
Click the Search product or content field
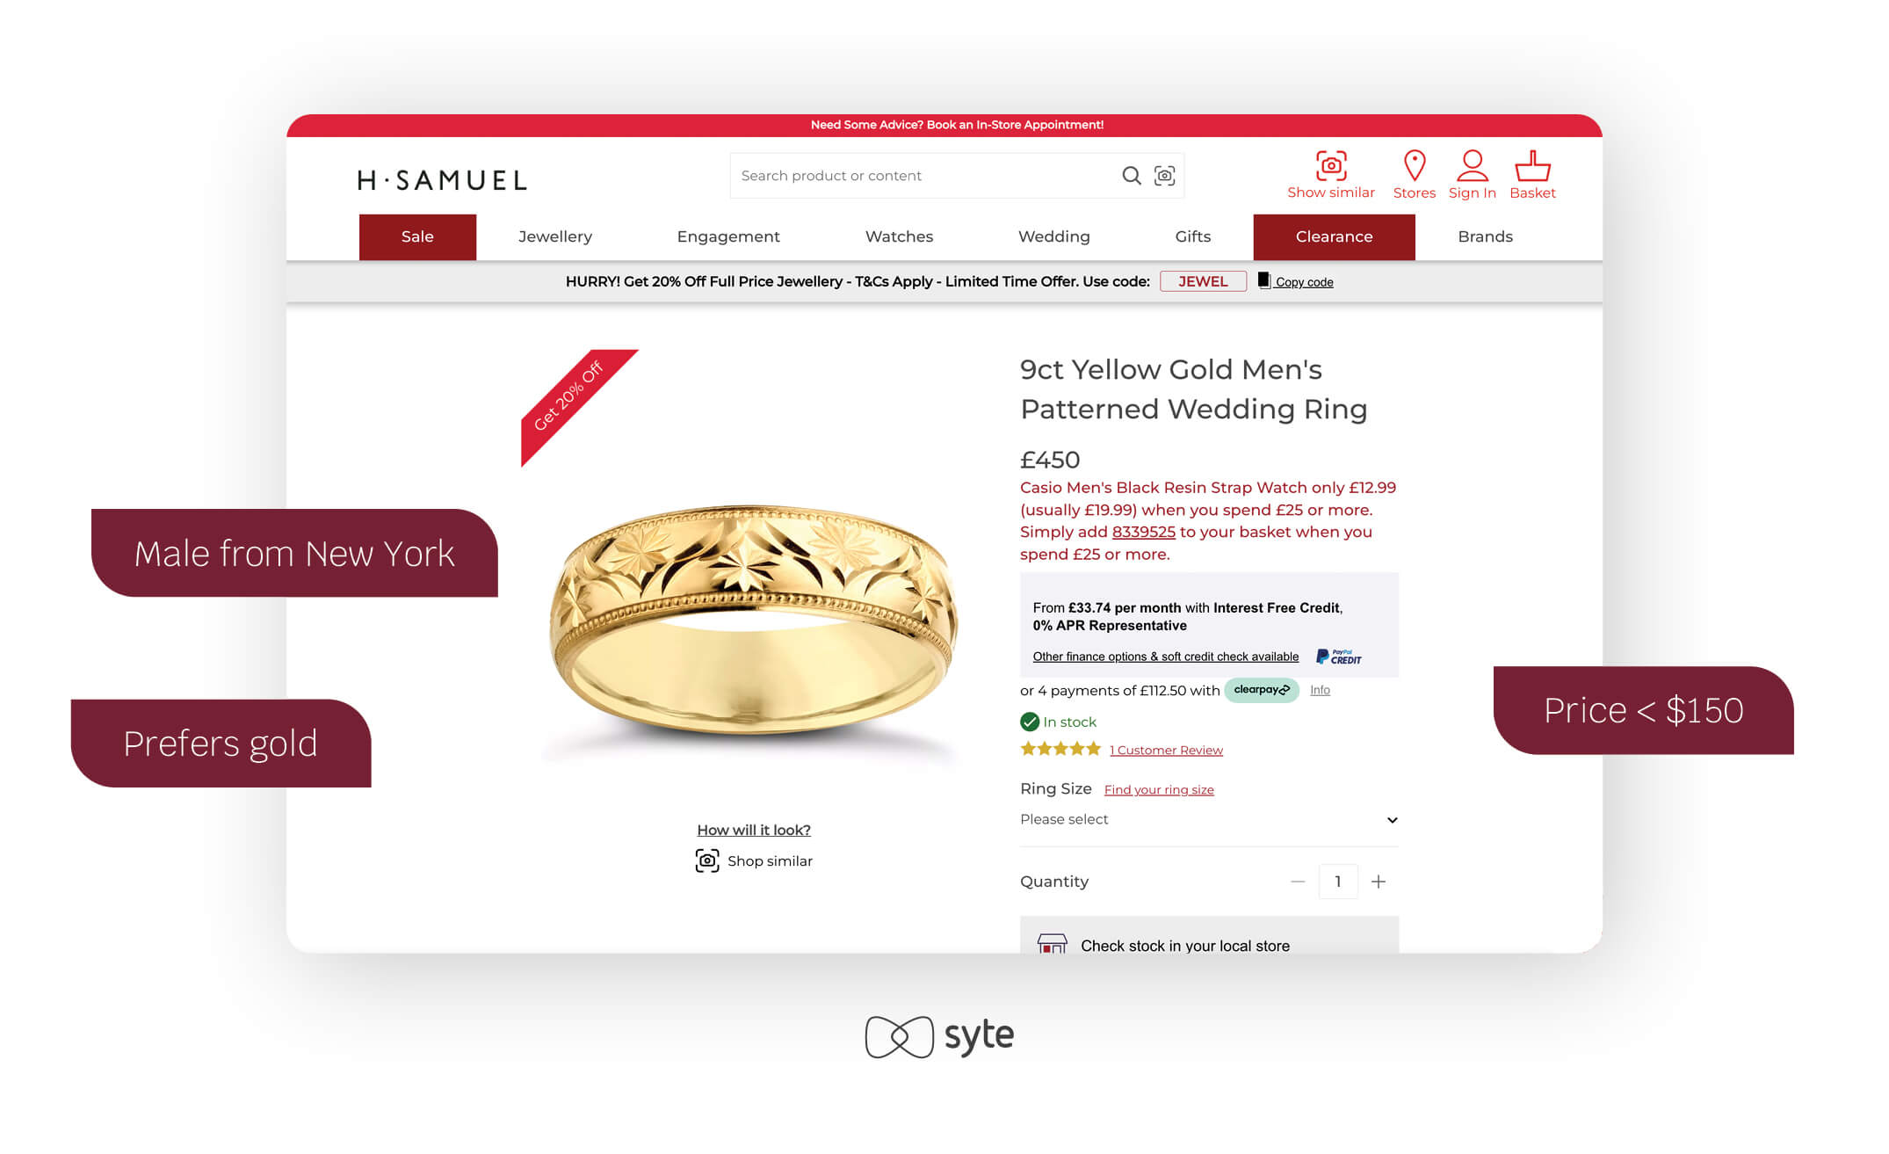click(923, 176)
